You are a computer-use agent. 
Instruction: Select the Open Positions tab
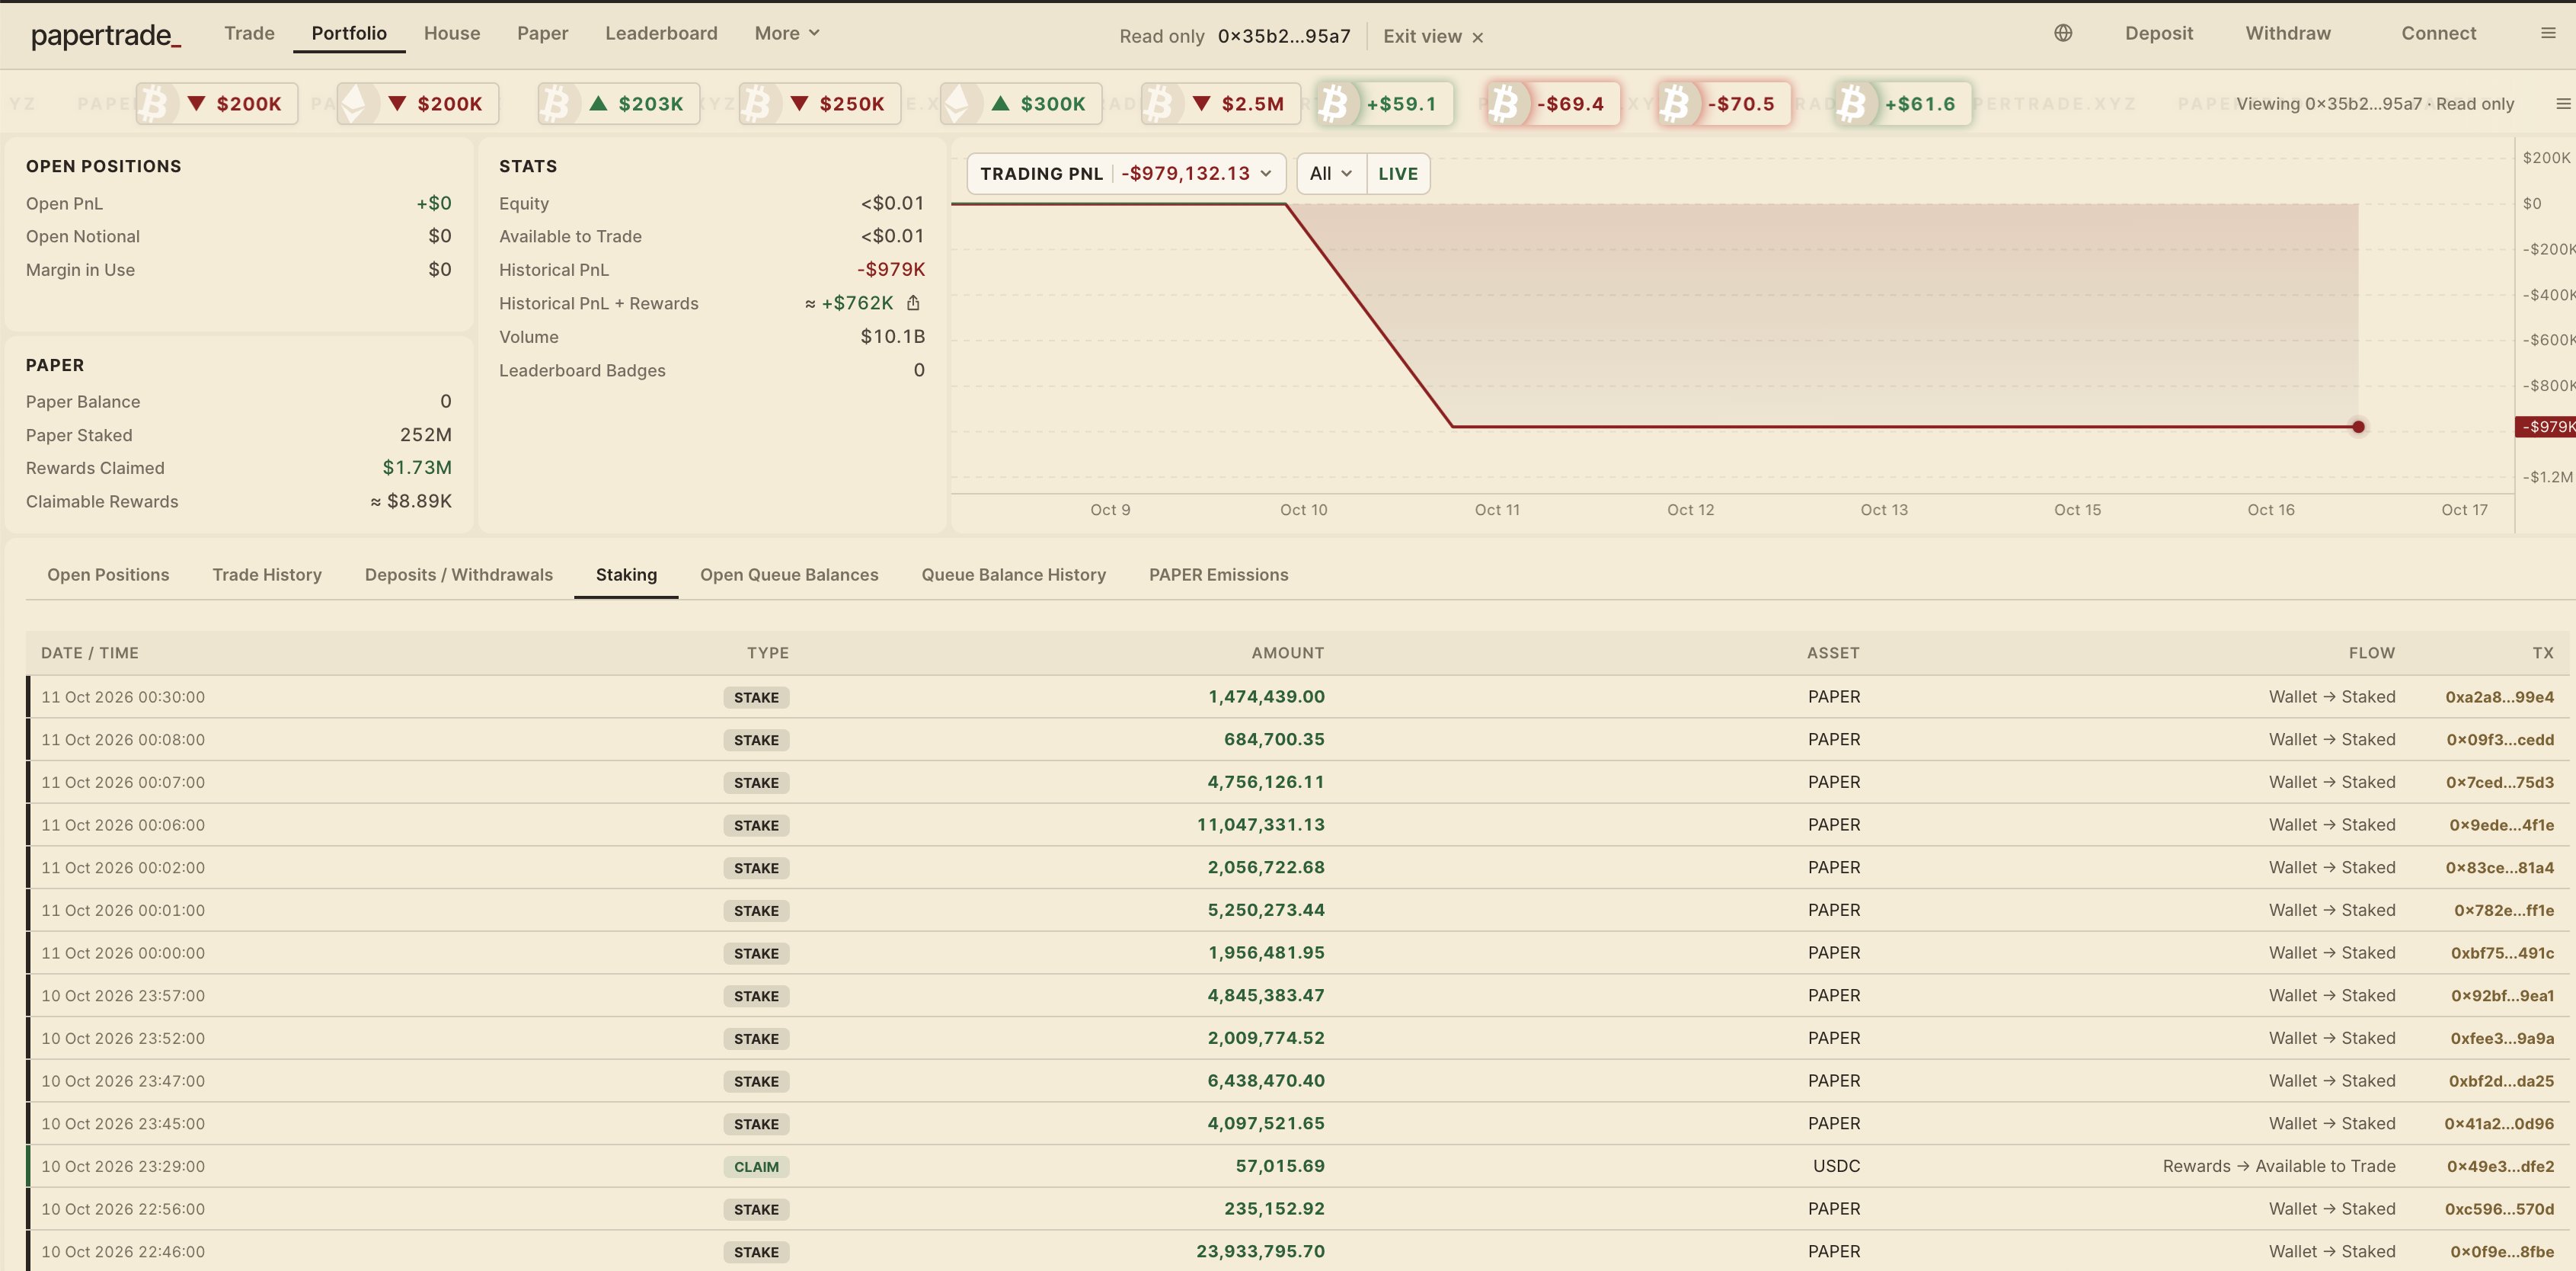108,575
